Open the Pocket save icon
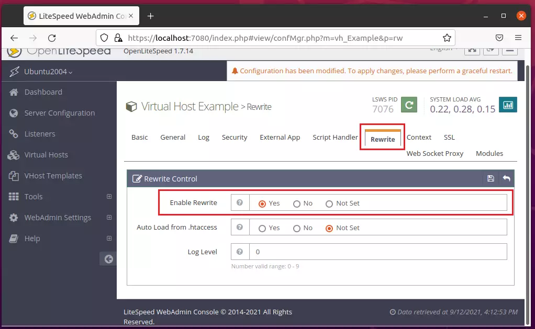Image resolution: width=535 pixels, height=329 pixels. coord(499,38)
